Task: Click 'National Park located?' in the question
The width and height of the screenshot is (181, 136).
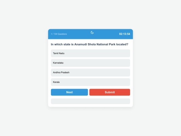Action: [x=112, y=44]
